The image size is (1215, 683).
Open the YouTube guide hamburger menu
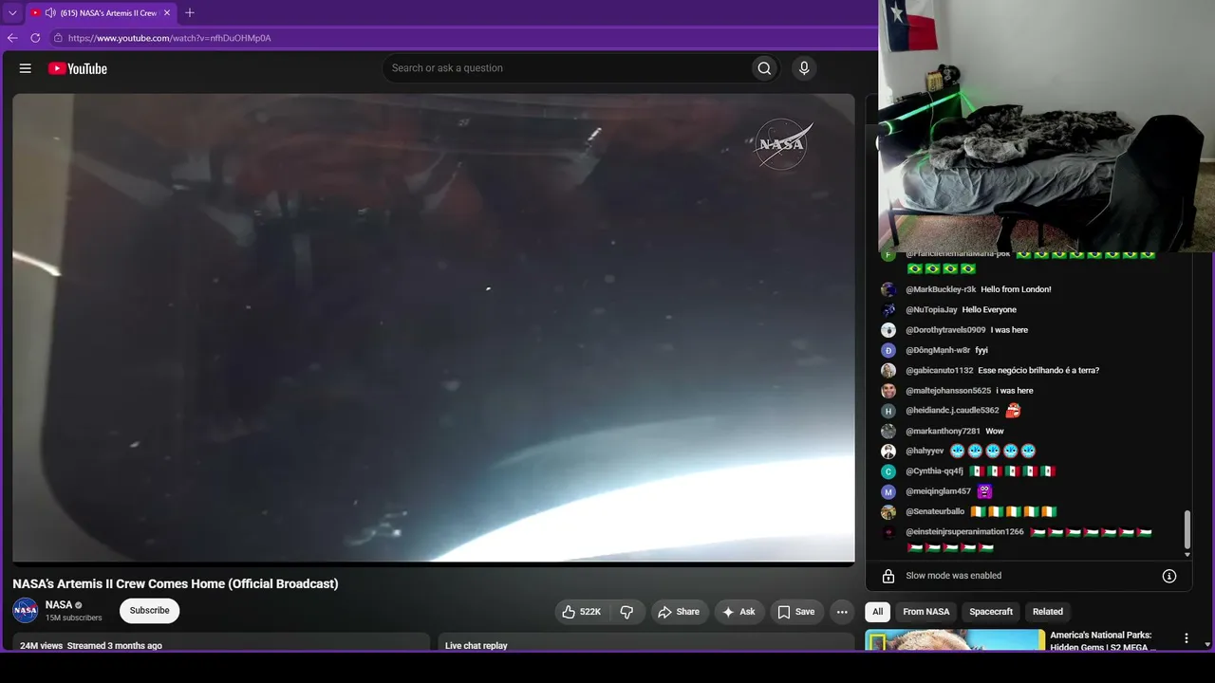26,68
